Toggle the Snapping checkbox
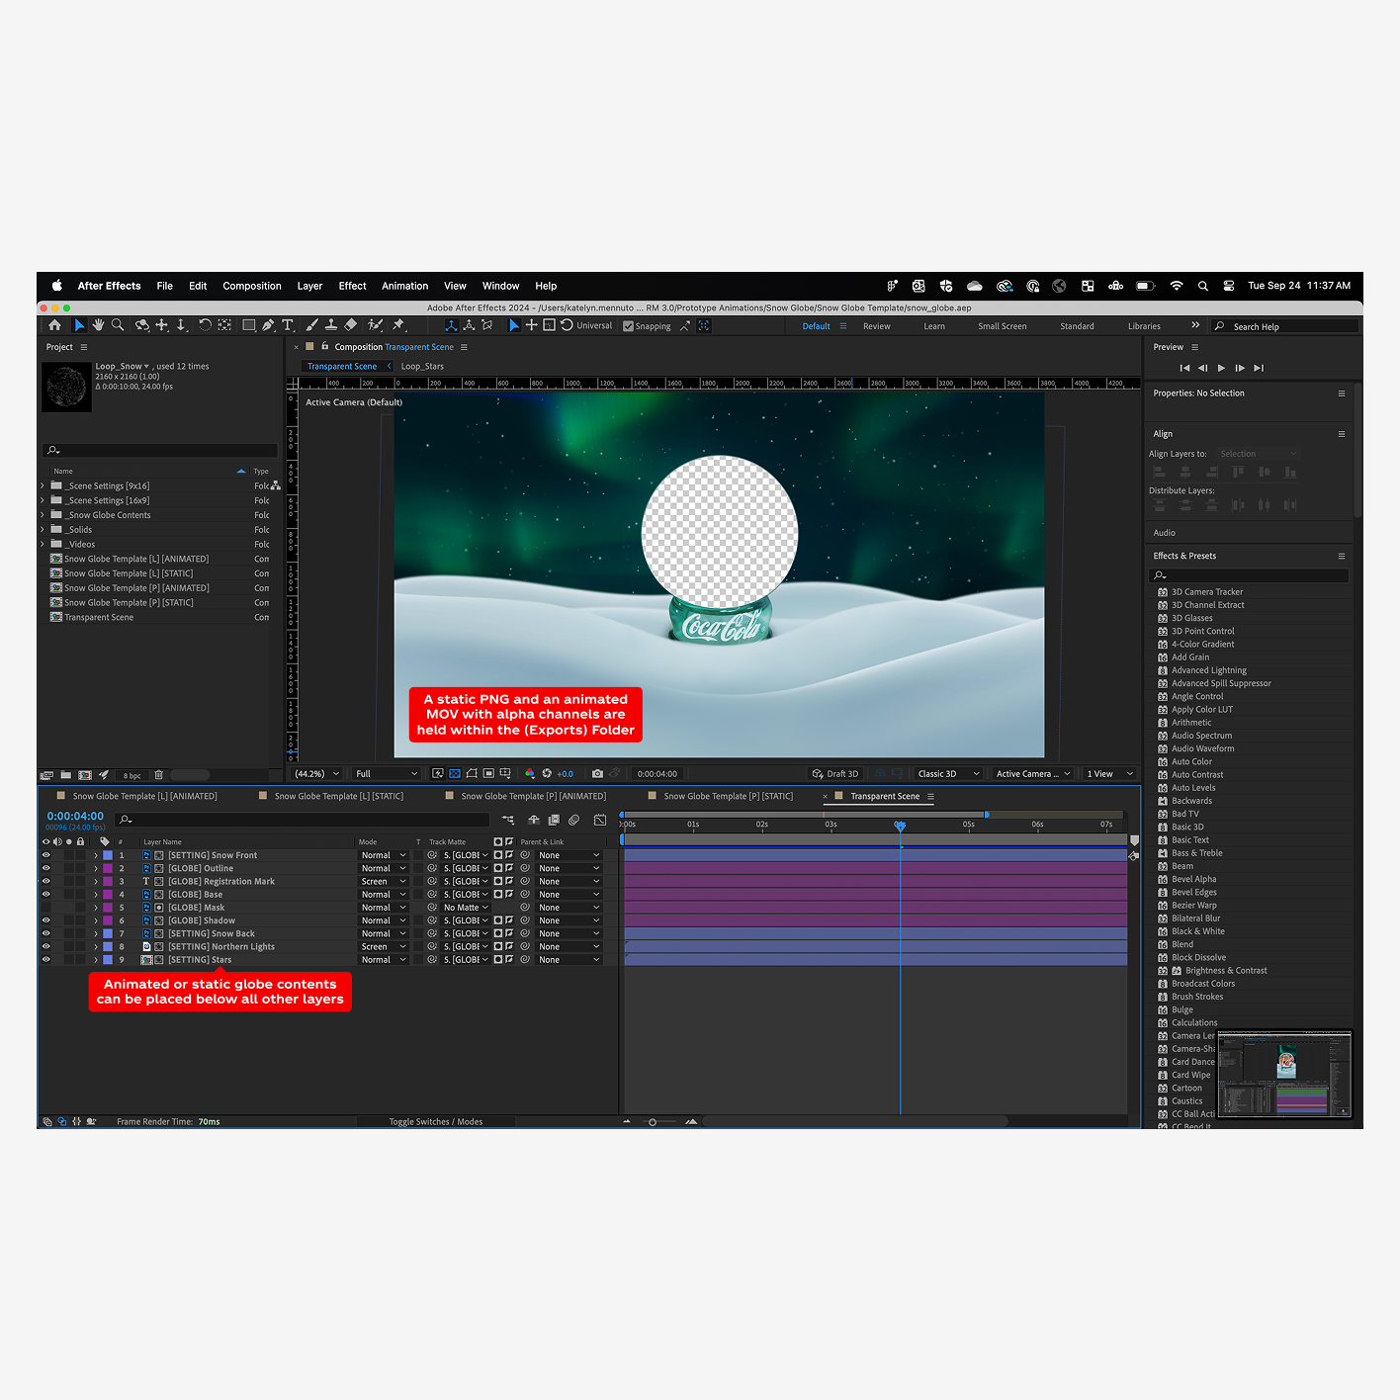The width and height of the screenshot is (1400, 1400). 628,326
